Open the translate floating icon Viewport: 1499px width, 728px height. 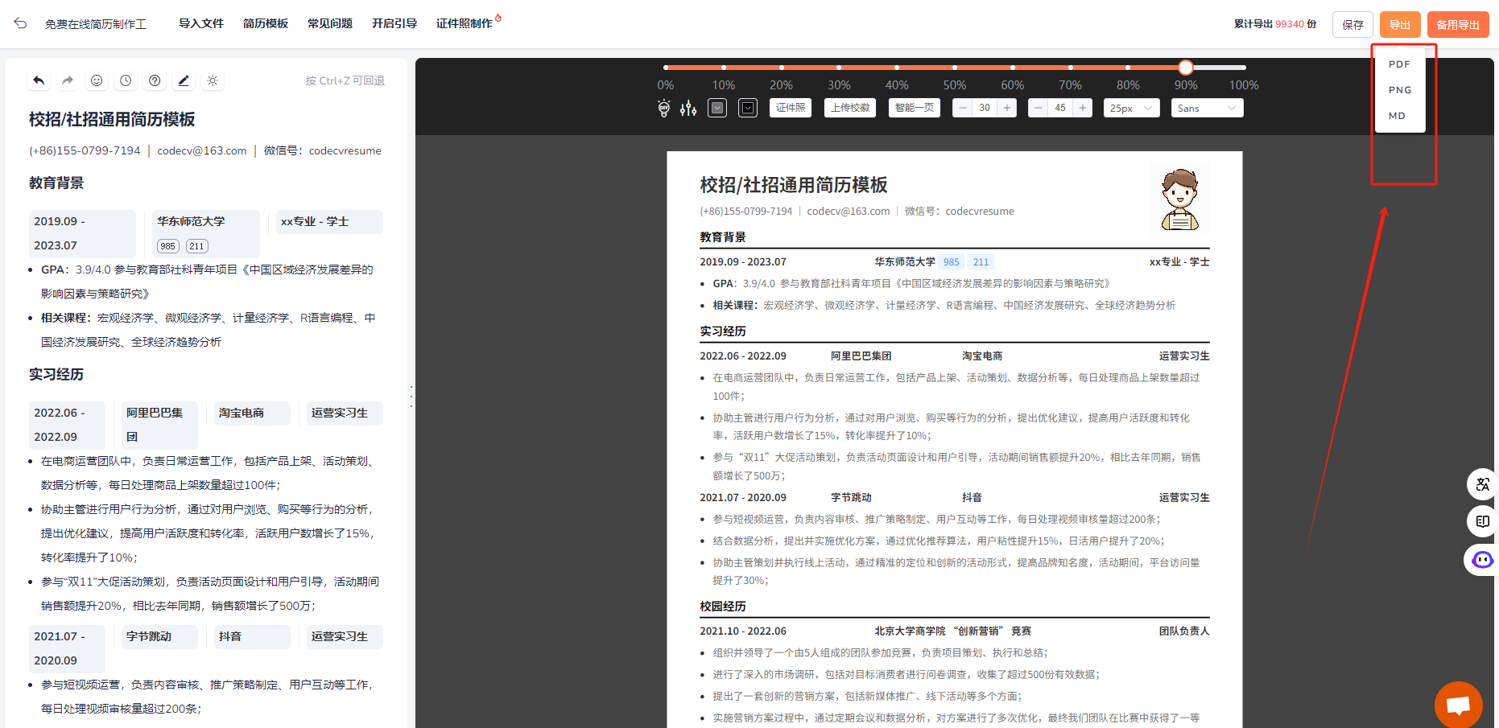(1482, 484)
